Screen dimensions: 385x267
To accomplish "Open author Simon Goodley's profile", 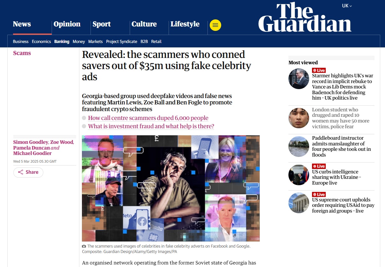I will point(30,142).
